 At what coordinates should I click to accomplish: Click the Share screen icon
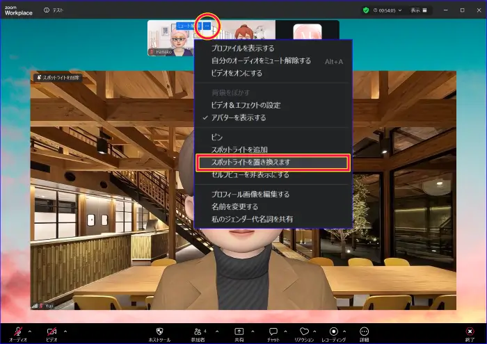tap(239, 331)
